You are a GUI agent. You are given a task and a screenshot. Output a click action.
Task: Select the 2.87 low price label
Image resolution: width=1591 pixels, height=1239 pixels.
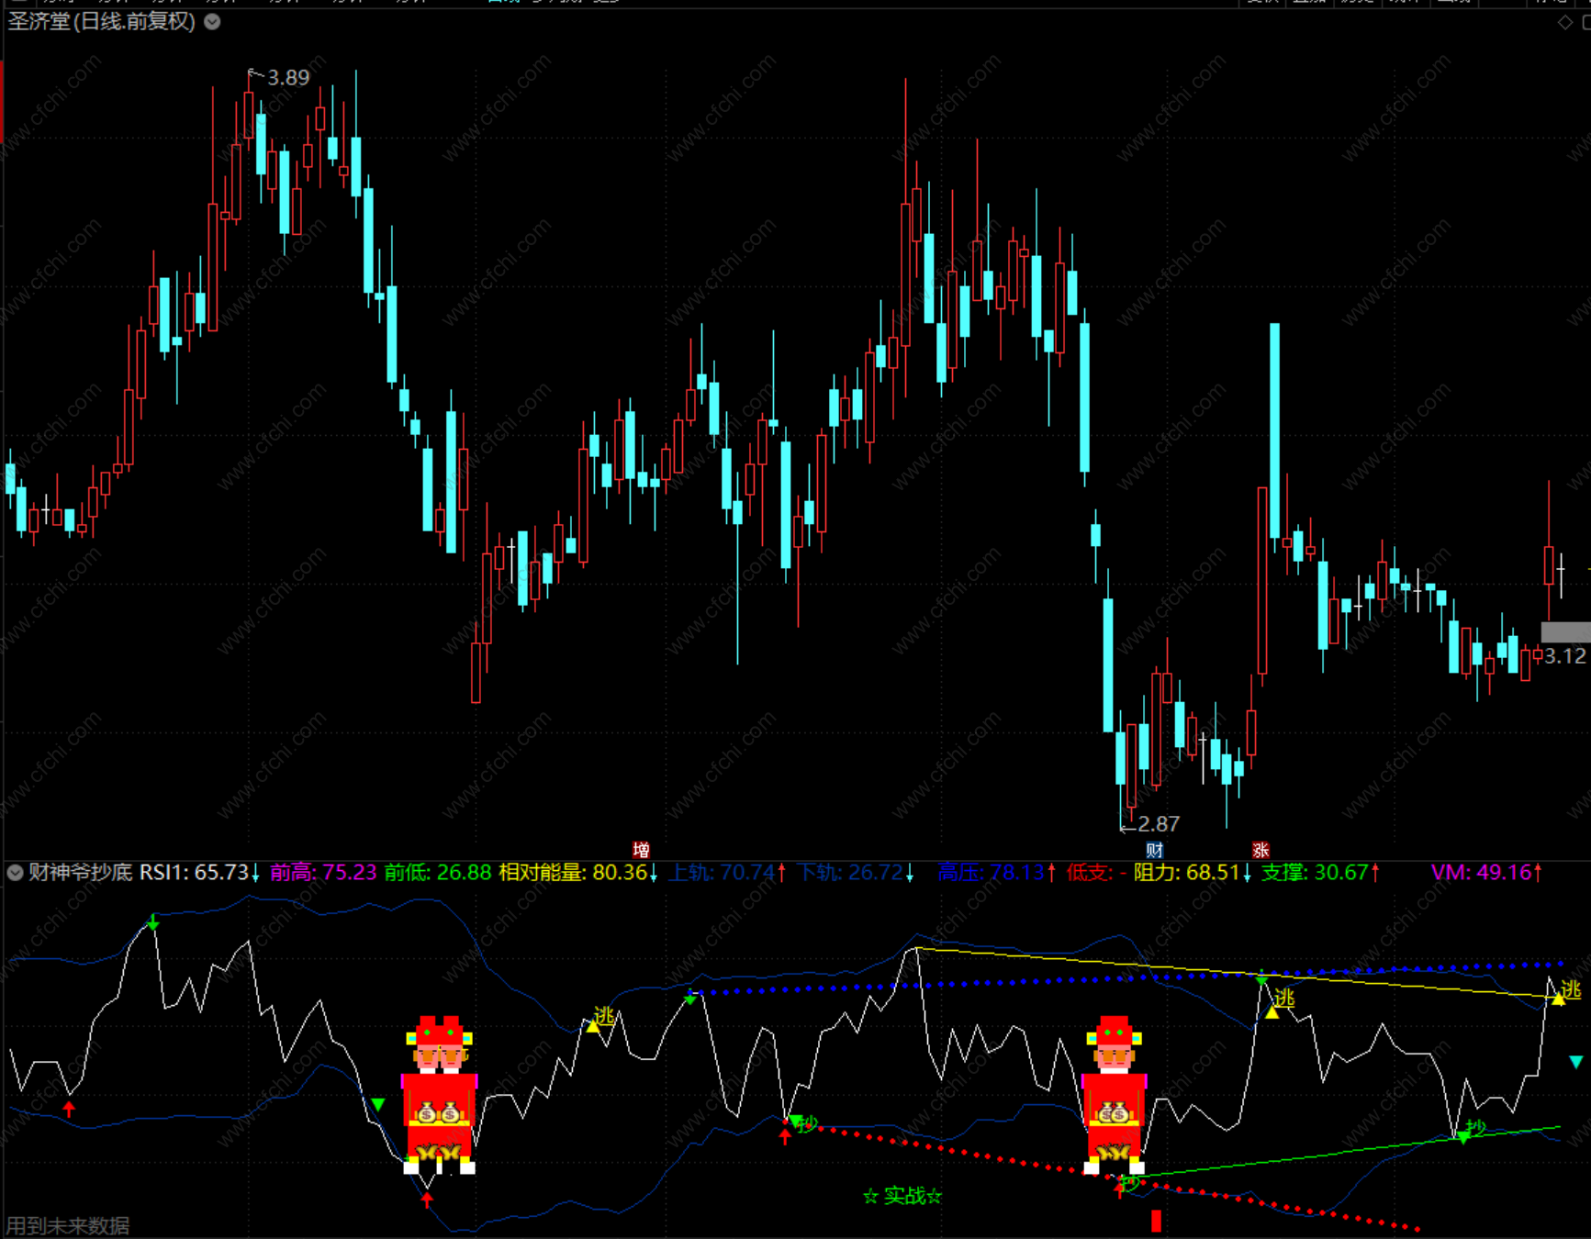(x=1159, y=824)
